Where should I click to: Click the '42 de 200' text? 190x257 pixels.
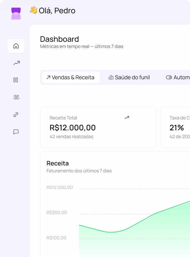pos(180,137)
